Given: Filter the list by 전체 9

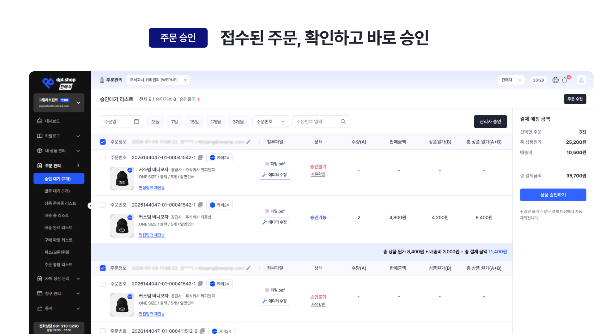Looking at the screenshot, I should (x=145, y=99).
